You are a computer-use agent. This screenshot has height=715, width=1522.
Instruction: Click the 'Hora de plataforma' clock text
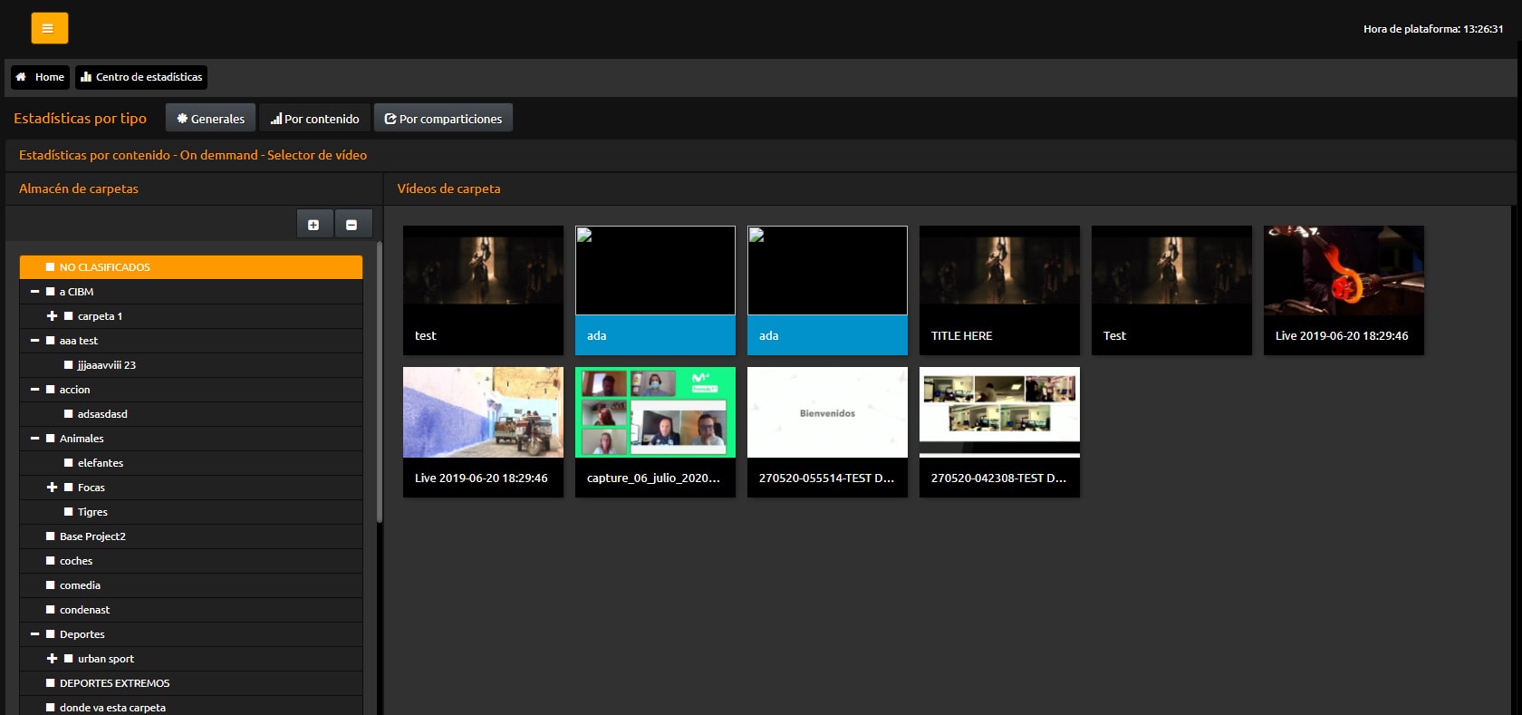tap(1433, 29)
